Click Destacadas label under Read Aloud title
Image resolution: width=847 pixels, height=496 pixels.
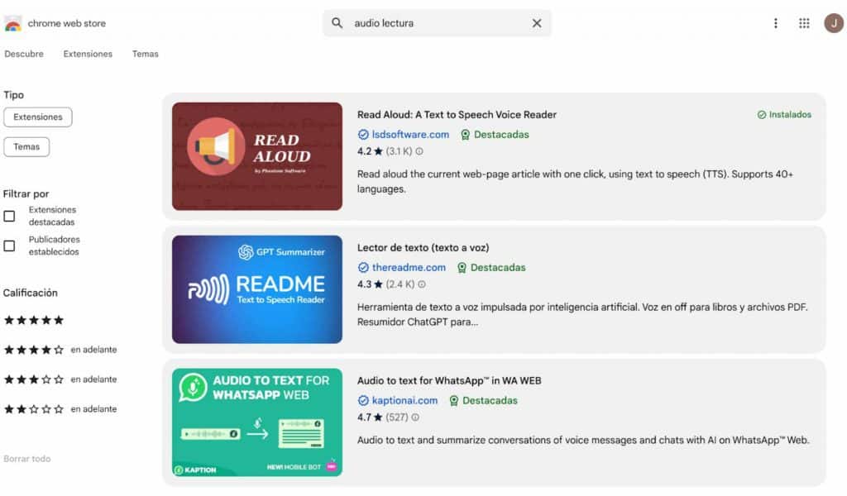[x=501, y=135]
